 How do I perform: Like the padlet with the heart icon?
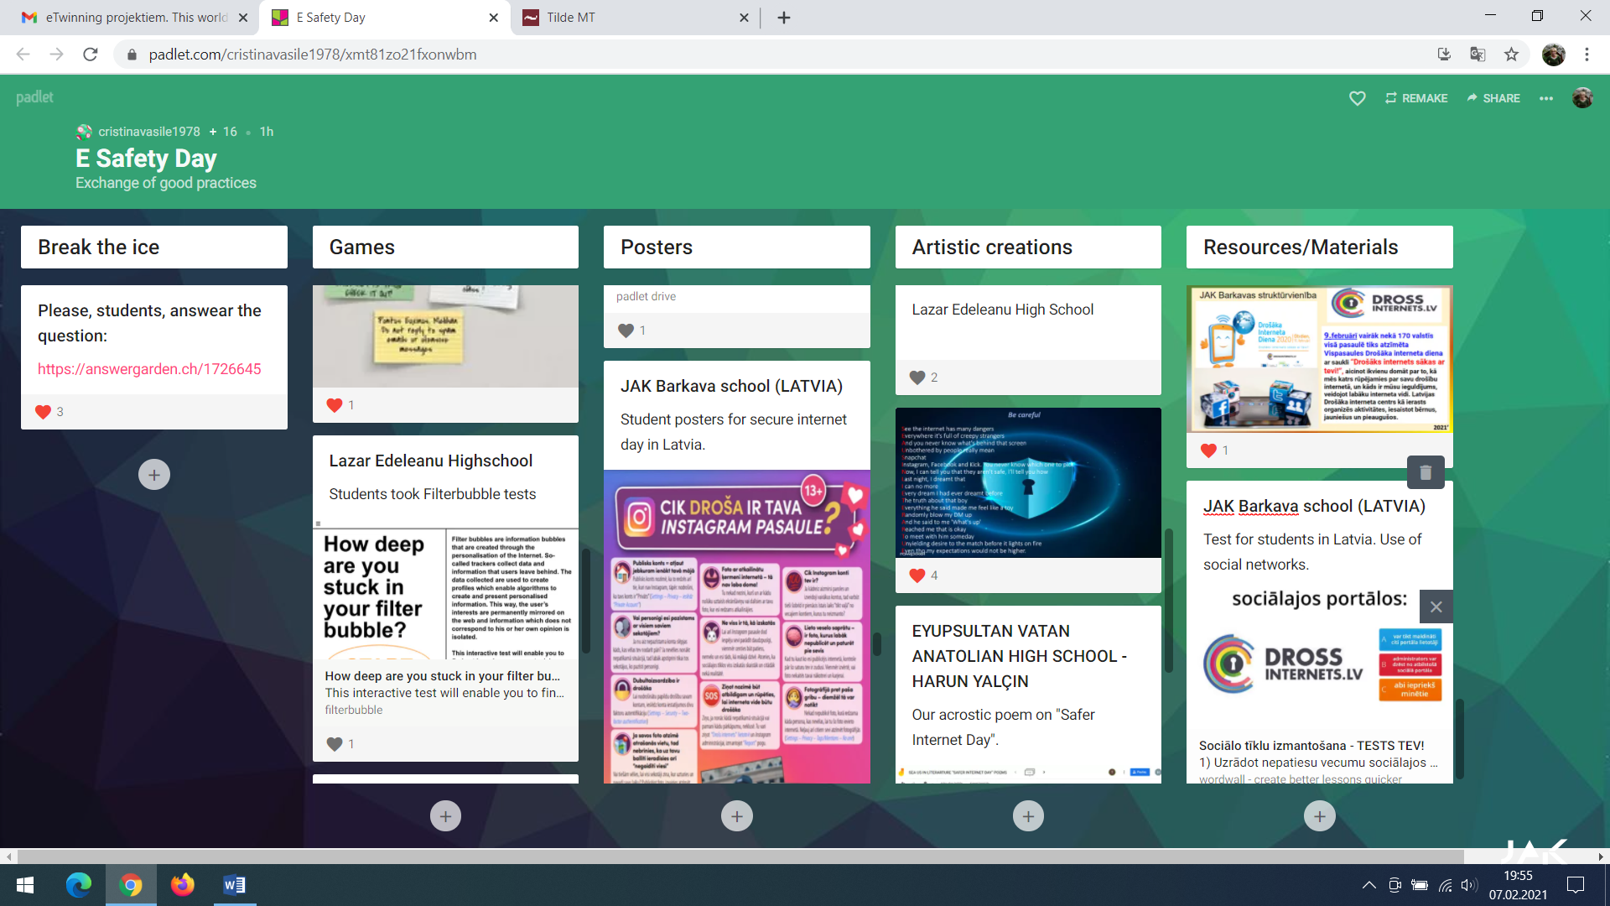pyautogui.click(x=1357, y=98)
